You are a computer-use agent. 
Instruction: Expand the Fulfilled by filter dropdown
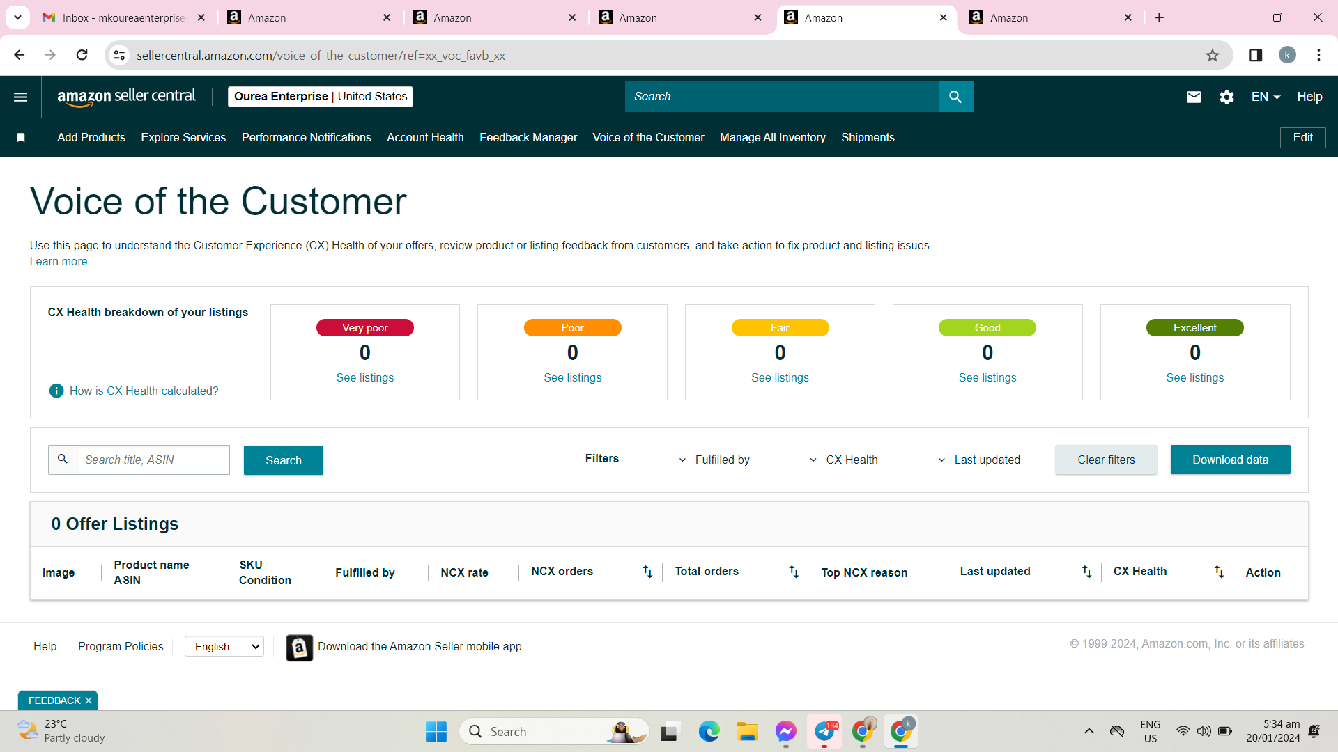[x=714, y=460]
